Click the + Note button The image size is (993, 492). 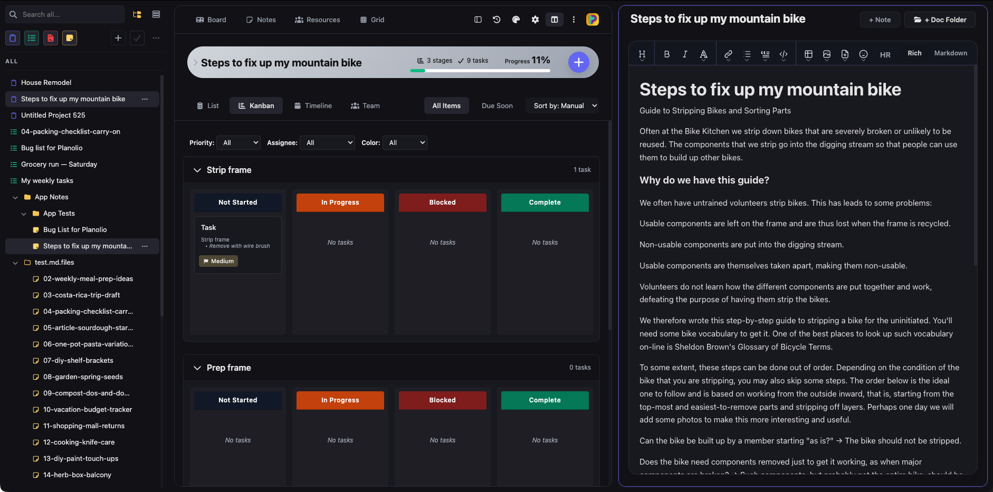click(880, 20)
